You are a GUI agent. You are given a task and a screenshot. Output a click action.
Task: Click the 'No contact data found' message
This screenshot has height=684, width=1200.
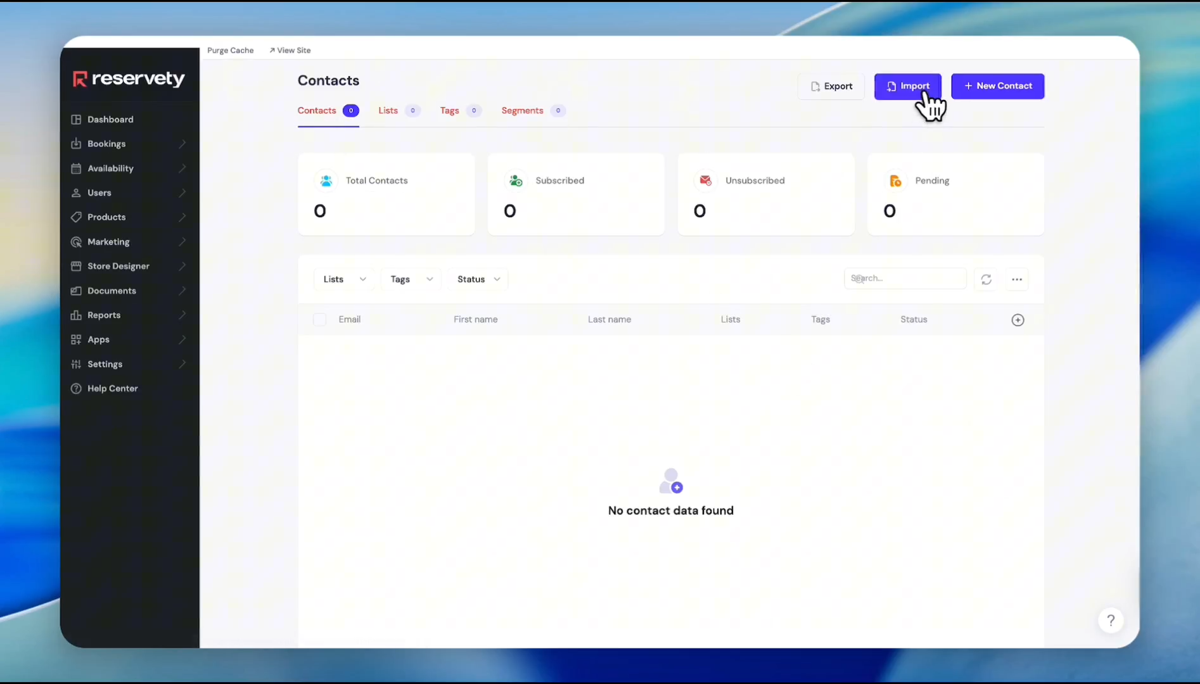pos(671,510)
